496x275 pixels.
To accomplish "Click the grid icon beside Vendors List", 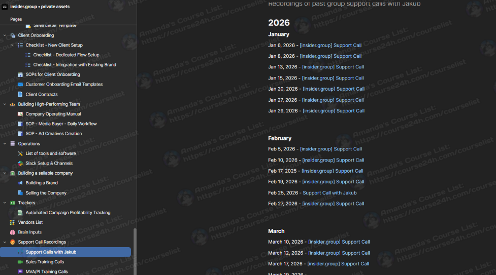I will pyautogui.click(x=13, y=222).
